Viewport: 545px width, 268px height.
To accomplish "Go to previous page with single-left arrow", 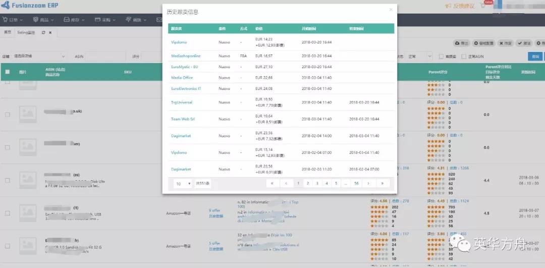I will 287,183.
